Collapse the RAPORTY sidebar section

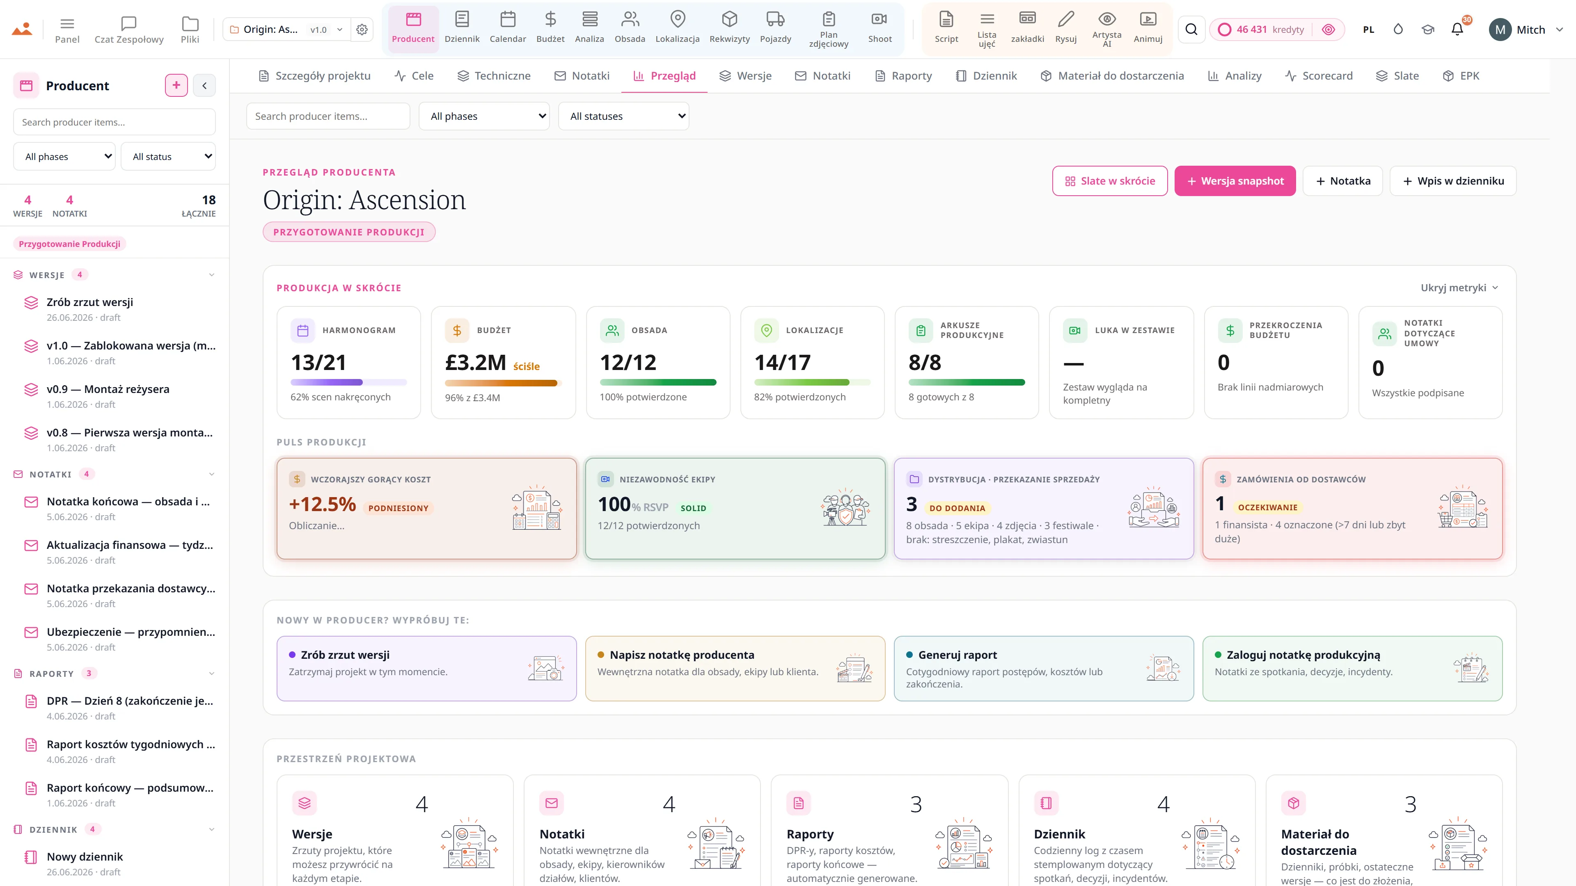tap(212, 673)
